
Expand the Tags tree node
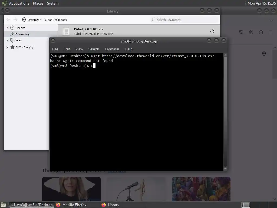coord(7,41)
